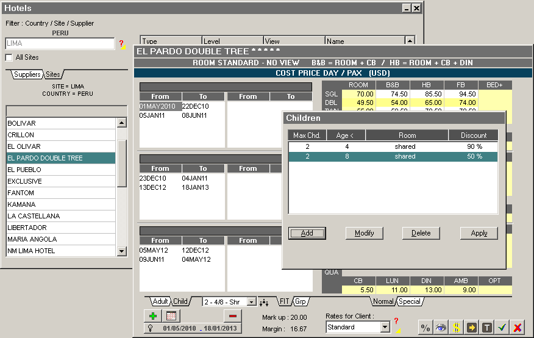Click the percent icon button

coord(426,328)
